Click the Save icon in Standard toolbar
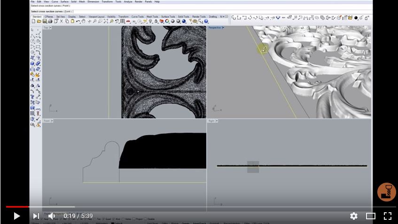The height and width of the screenshot is (224, 398). coord(45,21)
